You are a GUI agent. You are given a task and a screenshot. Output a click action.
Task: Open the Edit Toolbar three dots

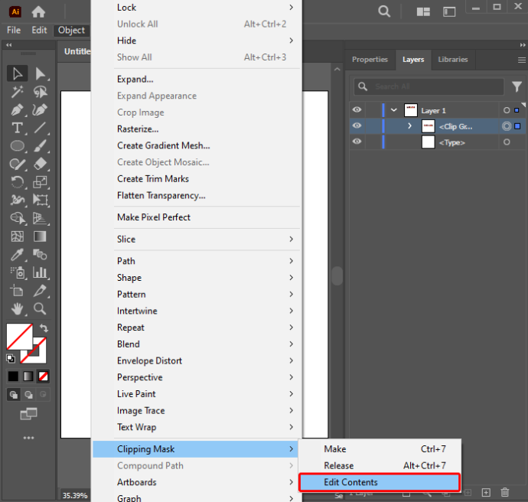[28, 438]
